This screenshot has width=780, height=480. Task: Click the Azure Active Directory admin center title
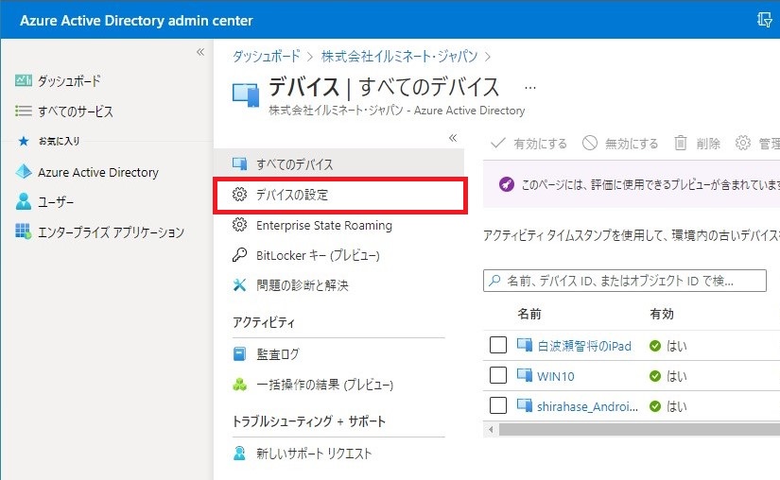pos(136,21)
